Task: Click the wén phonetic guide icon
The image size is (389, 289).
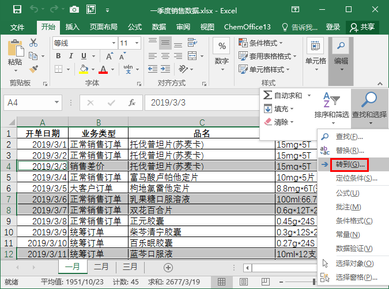Action: coord(128,69)
